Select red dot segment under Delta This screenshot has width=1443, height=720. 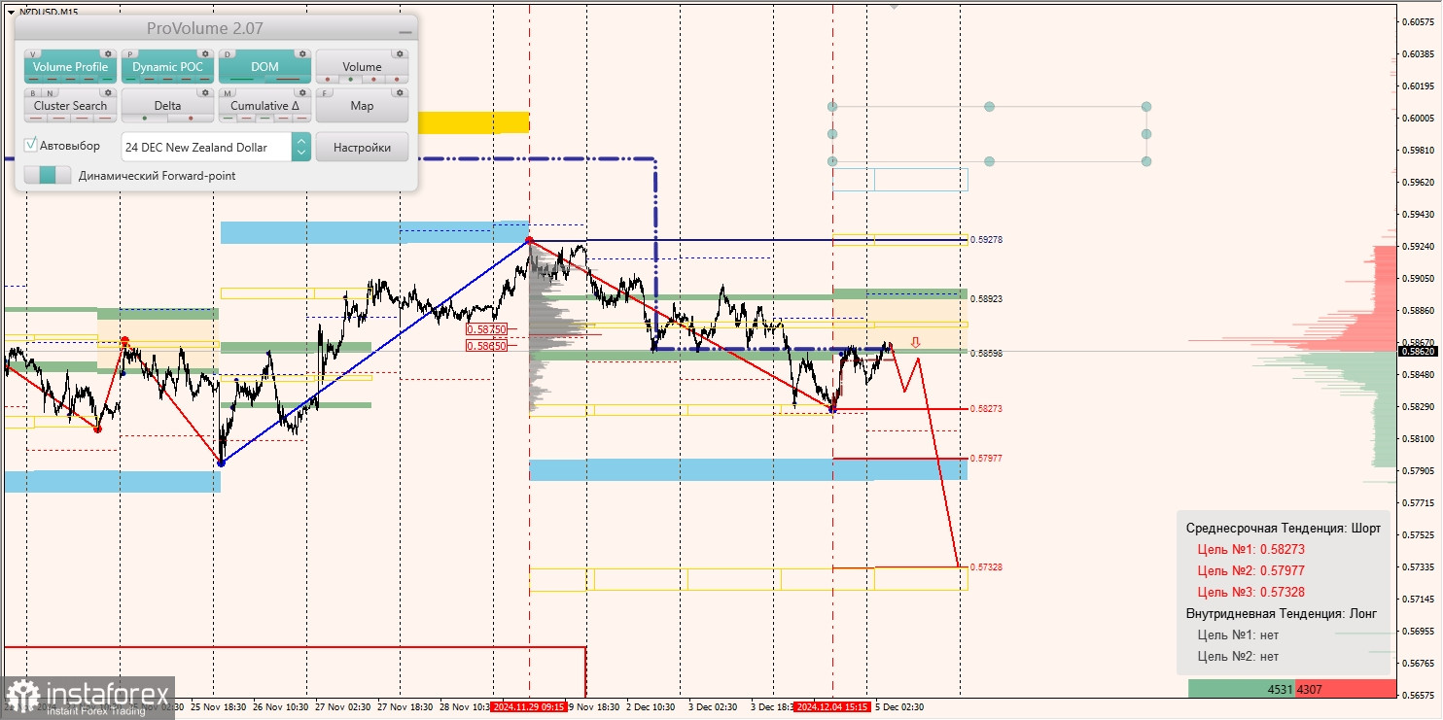click(x=191, y=118)
